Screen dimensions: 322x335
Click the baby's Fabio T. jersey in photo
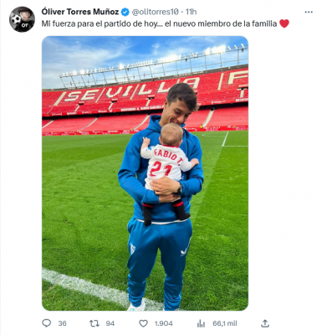[x=166, y=165]
